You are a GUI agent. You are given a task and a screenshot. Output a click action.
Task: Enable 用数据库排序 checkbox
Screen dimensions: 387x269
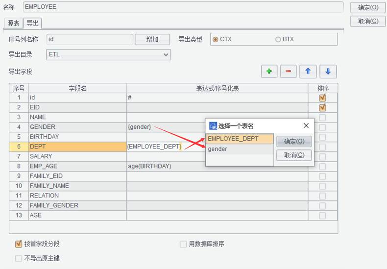[x=183, y=245]
